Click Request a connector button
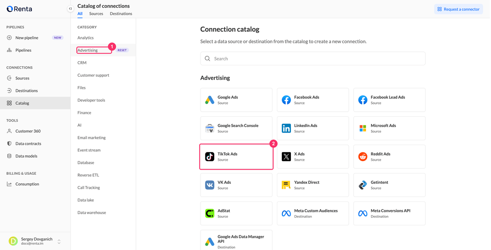The width and height of the screenshot is (491, 250). pyautogui.click(x=458, y=9)
